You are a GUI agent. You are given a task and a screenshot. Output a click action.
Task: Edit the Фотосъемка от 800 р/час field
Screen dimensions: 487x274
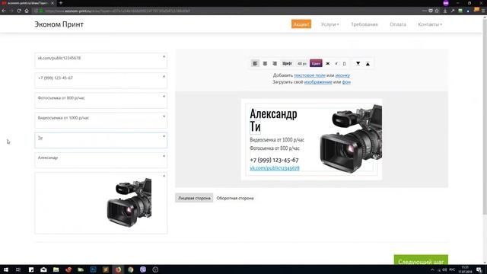(101, 100)
